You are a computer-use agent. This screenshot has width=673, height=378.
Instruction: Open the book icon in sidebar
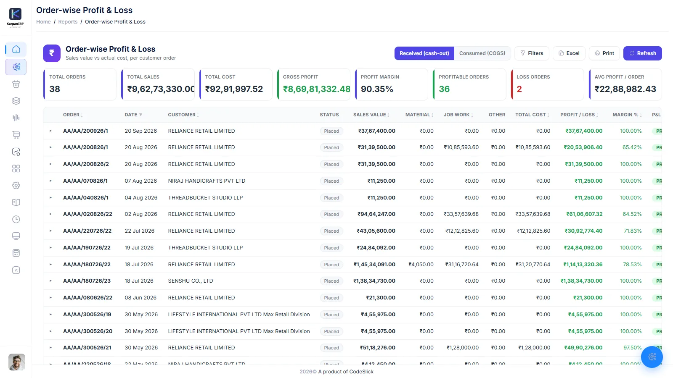pyautogui.click(x=16, y=202)
